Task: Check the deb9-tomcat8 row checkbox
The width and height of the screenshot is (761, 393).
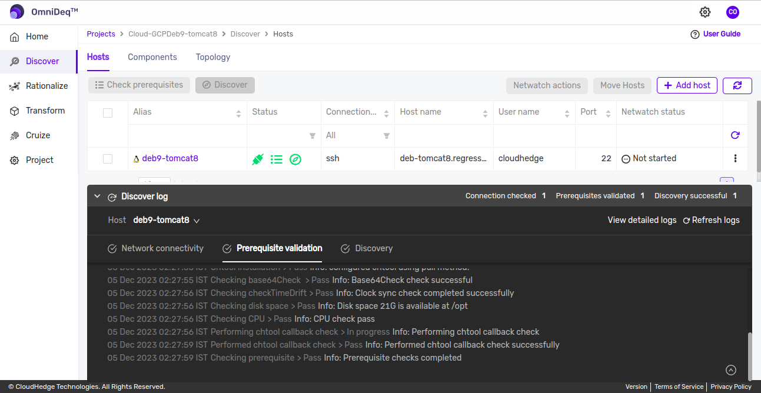Action: pyautogui.click(x=108, y=159)
